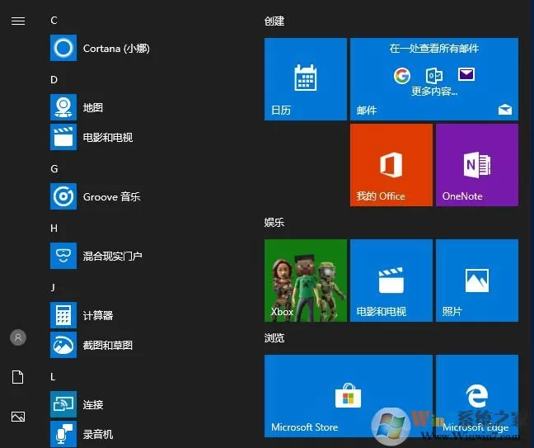The image size is (534, 448).
Task: Expand the hamburger menu at top left
Action: coord(18,21)
